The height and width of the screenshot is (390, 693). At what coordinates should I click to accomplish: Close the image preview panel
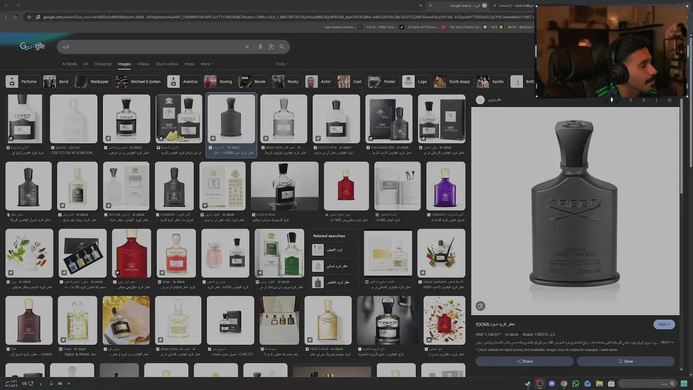coord(669,100)
